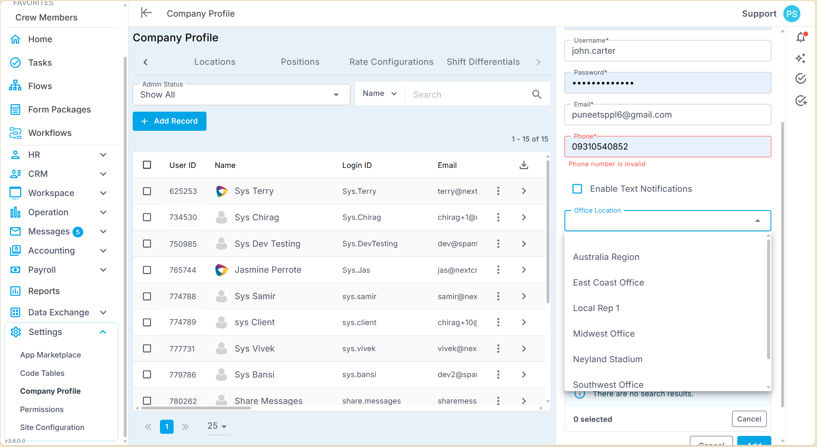Image resolution: width=817 pixels, height=447 pixels.
Task: Open details arrow for Sys Samir
Action: pos(524,296)
